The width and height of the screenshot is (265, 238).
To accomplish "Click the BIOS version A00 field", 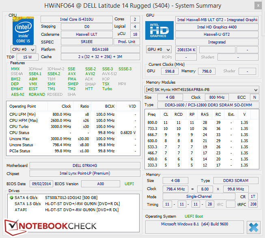I will coord(101,184).
